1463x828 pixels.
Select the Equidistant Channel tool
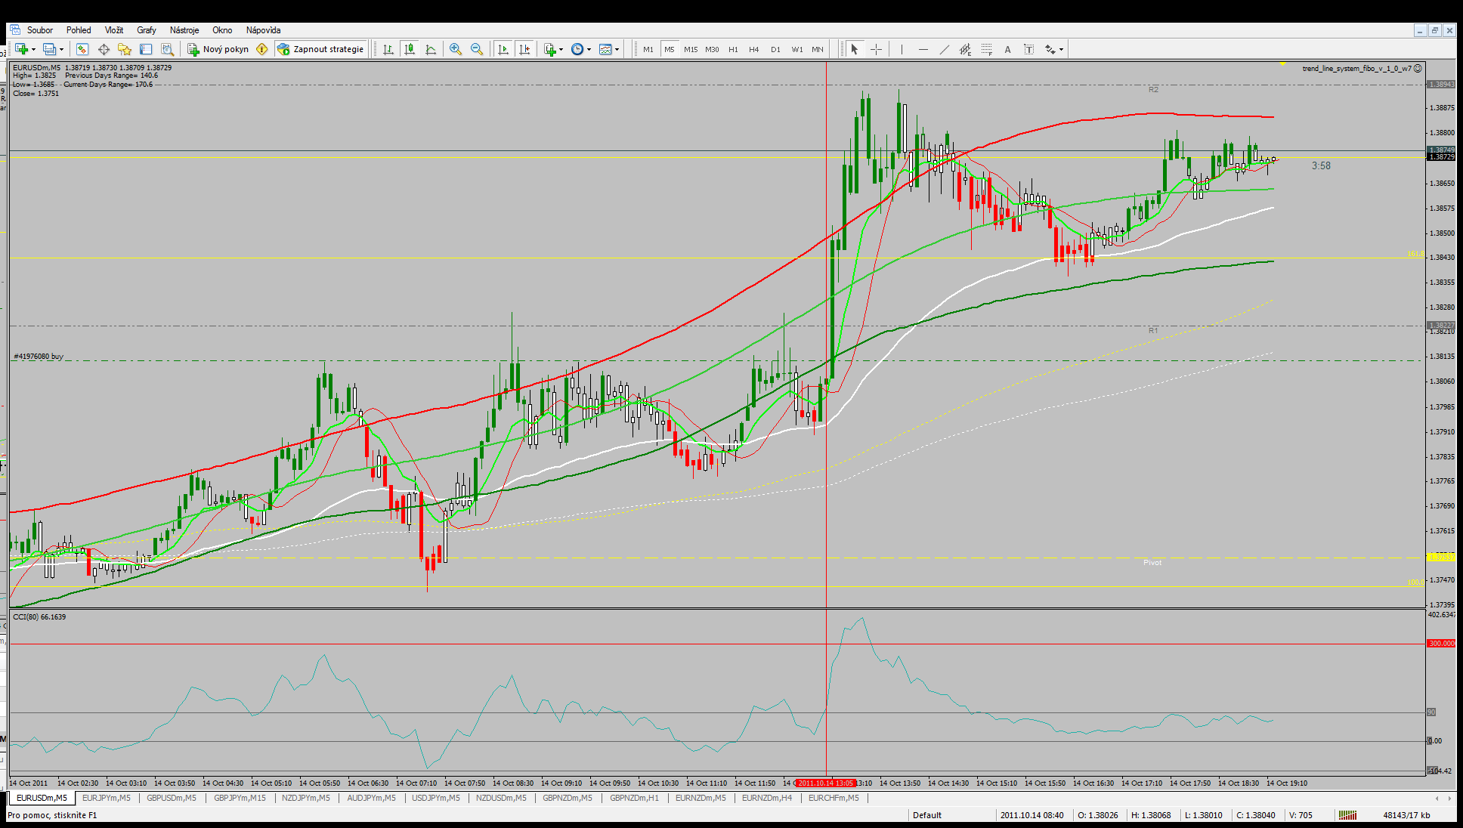pos(965,49)
